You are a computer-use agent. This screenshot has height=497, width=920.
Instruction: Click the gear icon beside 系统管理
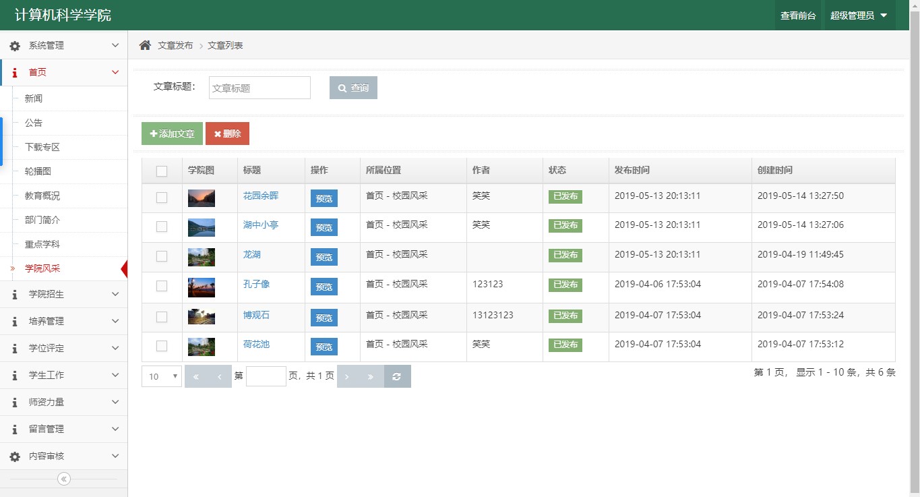pyautogui.click(x=15, y=46)
